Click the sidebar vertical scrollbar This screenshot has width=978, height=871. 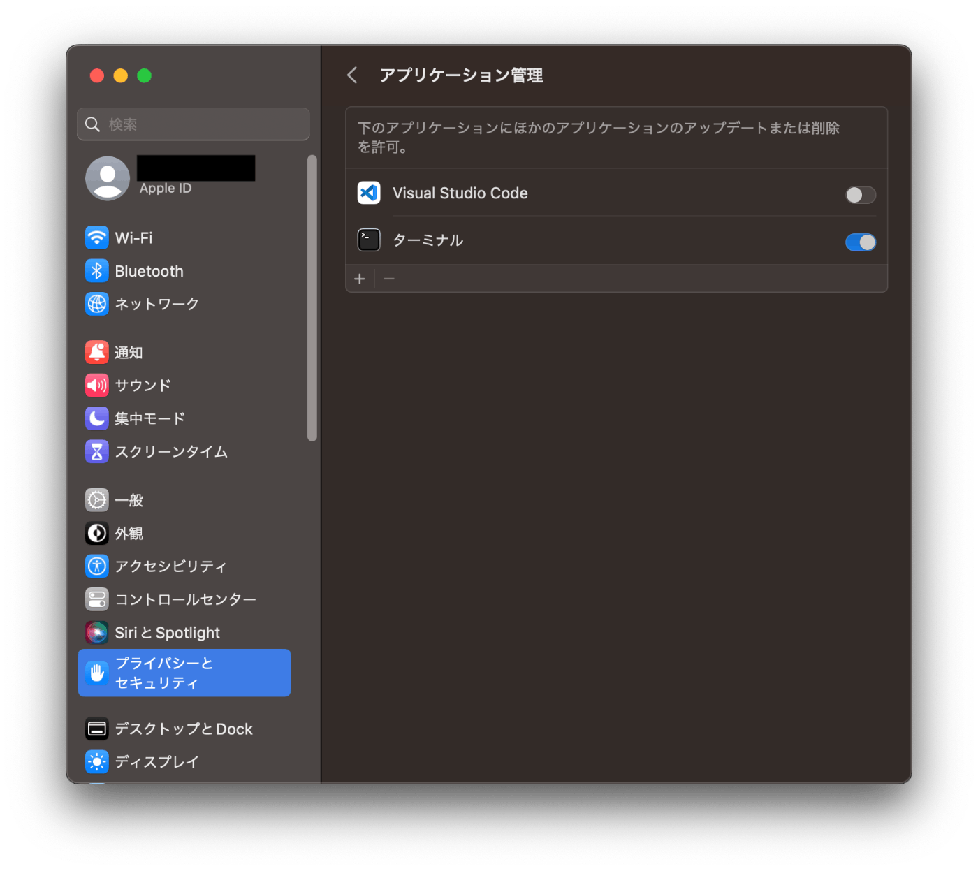point(312,298)
